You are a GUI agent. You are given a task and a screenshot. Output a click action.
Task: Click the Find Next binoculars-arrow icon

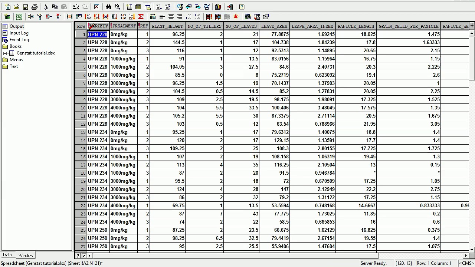tap(117, 7)
